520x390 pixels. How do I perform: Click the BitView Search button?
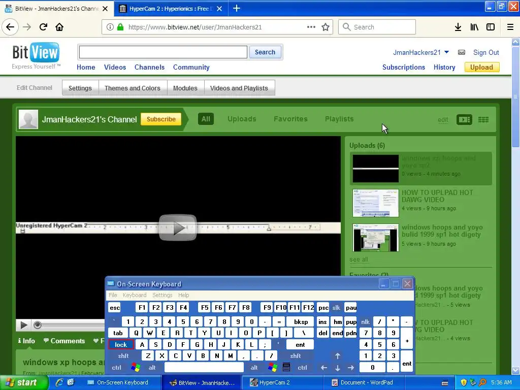265,52
